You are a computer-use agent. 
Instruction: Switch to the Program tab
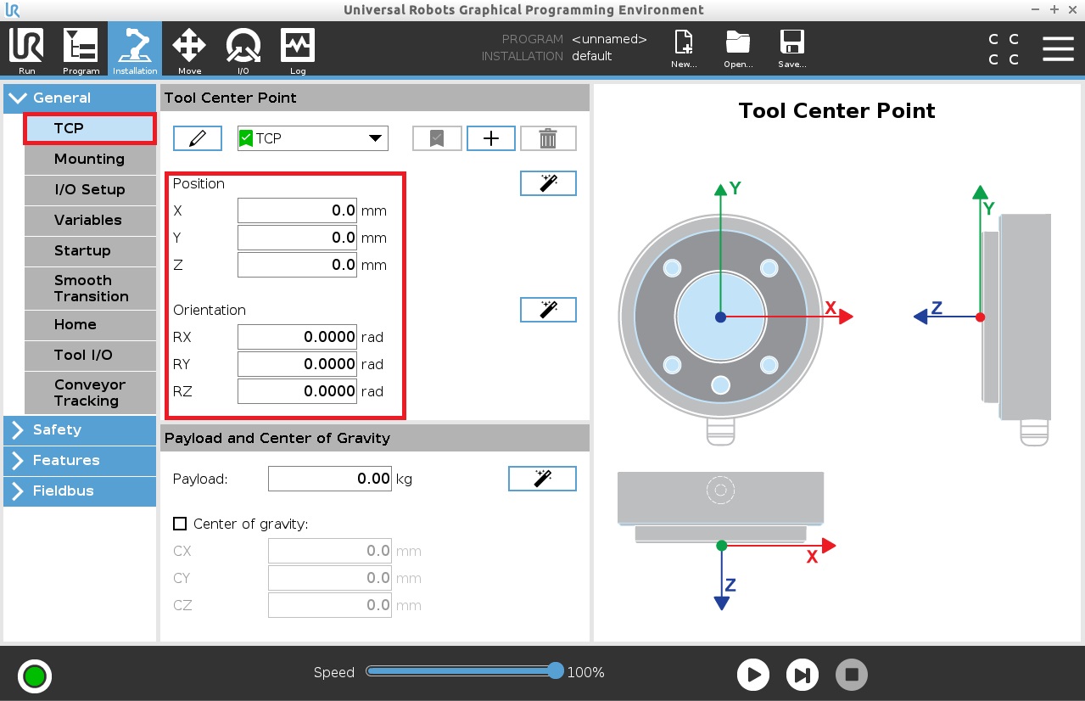81,49
